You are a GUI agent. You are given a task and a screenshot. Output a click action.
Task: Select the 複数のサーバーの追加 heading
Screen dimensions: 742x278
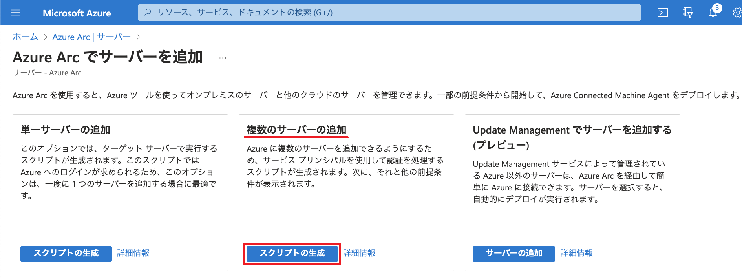click(x=296, y=130)
